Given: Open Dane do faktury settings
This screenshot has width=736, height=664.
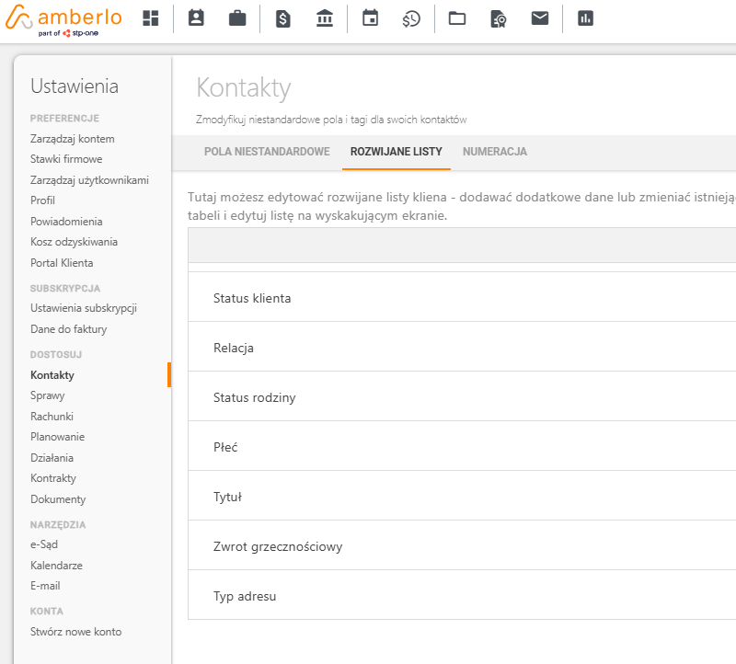Looking at the screenshot, I should coord(69,329).
